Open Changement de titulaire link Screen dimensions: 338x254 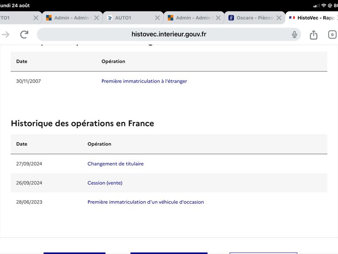coord(115,164)
